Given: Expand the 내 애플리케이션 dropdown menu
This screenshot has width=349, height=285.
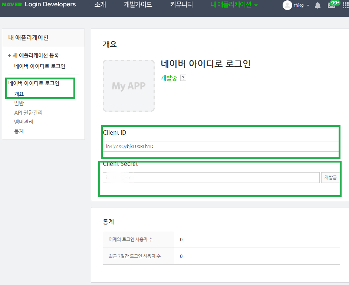Looking at the screenshot, I should 234,5.
